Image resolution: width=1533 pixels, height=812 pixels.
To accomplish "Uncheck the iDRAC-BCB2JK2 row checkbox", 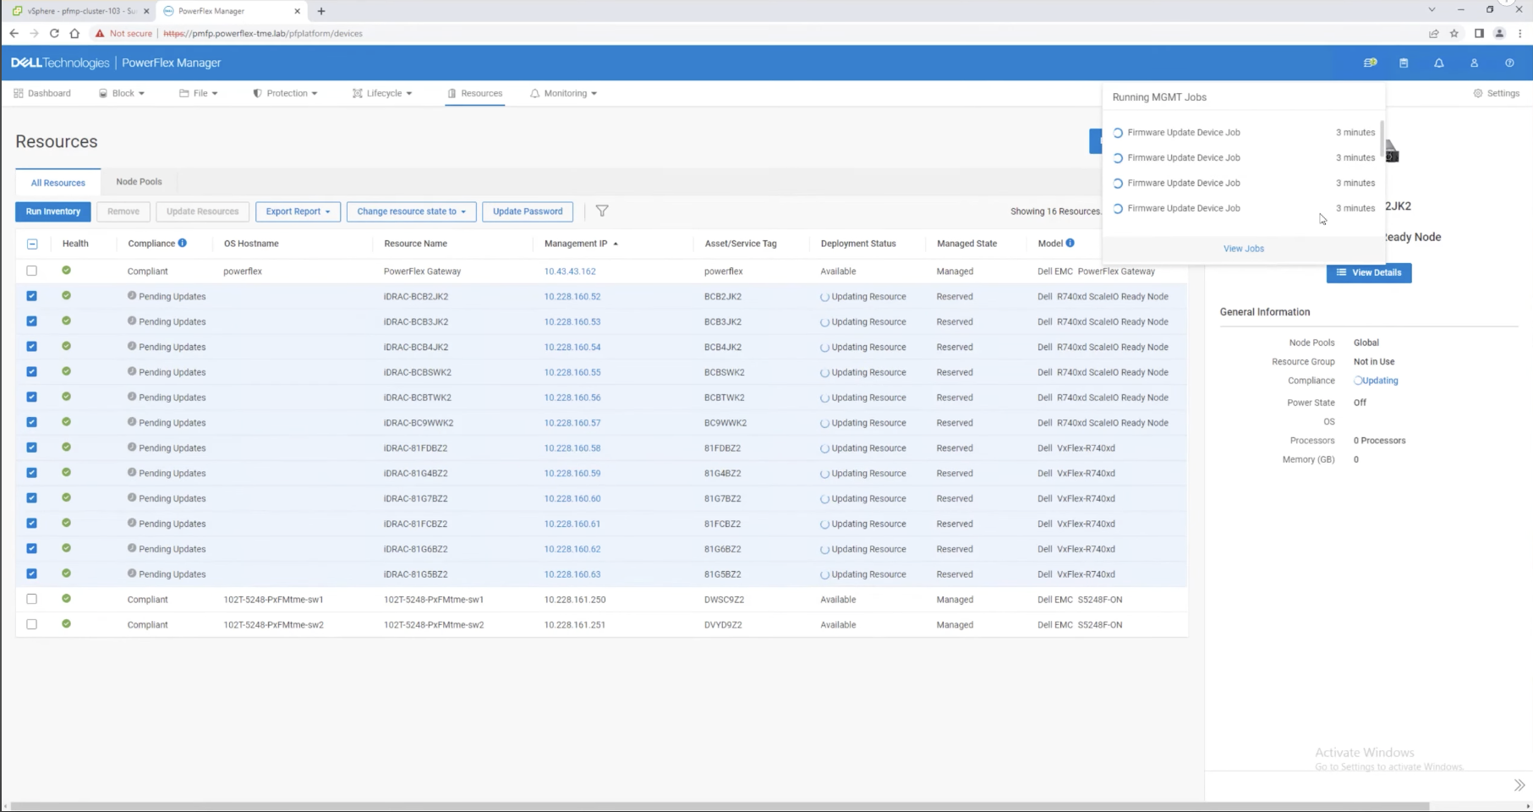I will pos(32,296).
